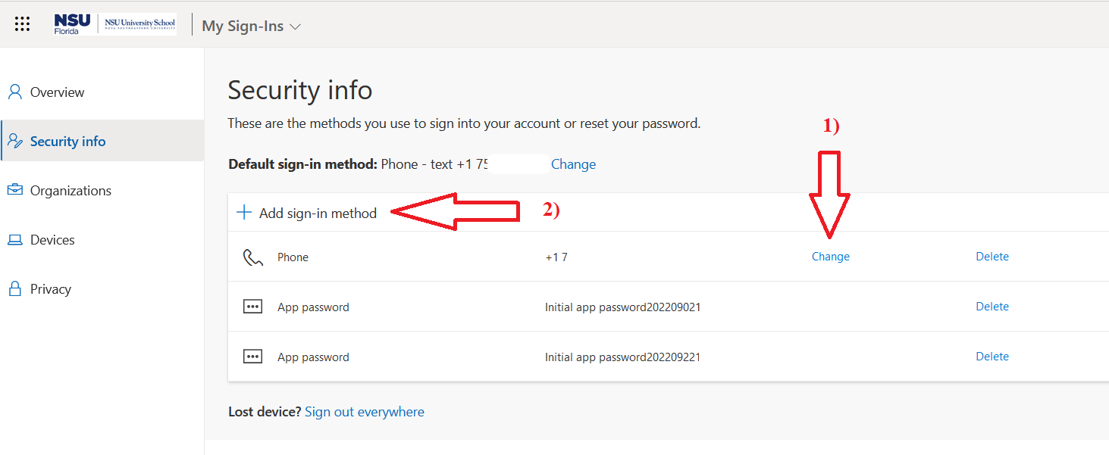Click the Devices monitor icon

click(x=14, y=239)
